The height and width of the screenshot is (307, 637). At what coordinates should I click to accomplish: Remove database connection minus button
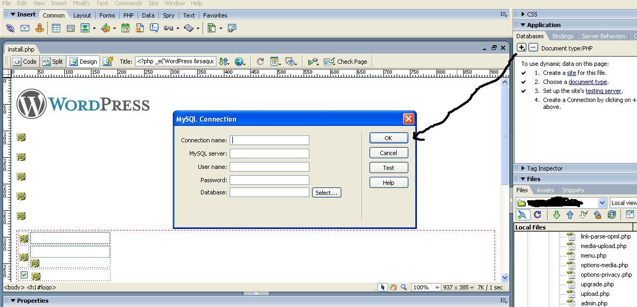pyautogui.click(x=533, y=48)
